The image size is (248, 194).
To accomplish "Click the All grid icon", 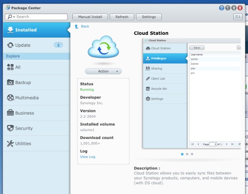I will click(10, 67).
